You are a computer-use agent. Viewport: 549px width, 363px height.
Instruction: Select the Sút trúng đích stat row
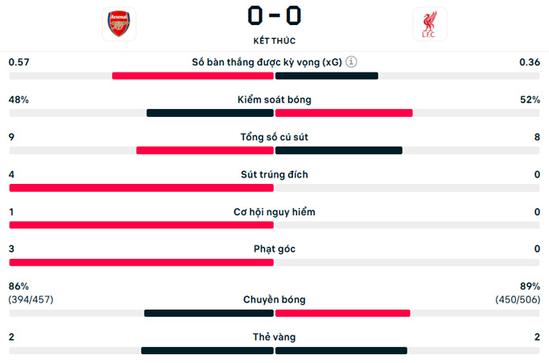274,174
